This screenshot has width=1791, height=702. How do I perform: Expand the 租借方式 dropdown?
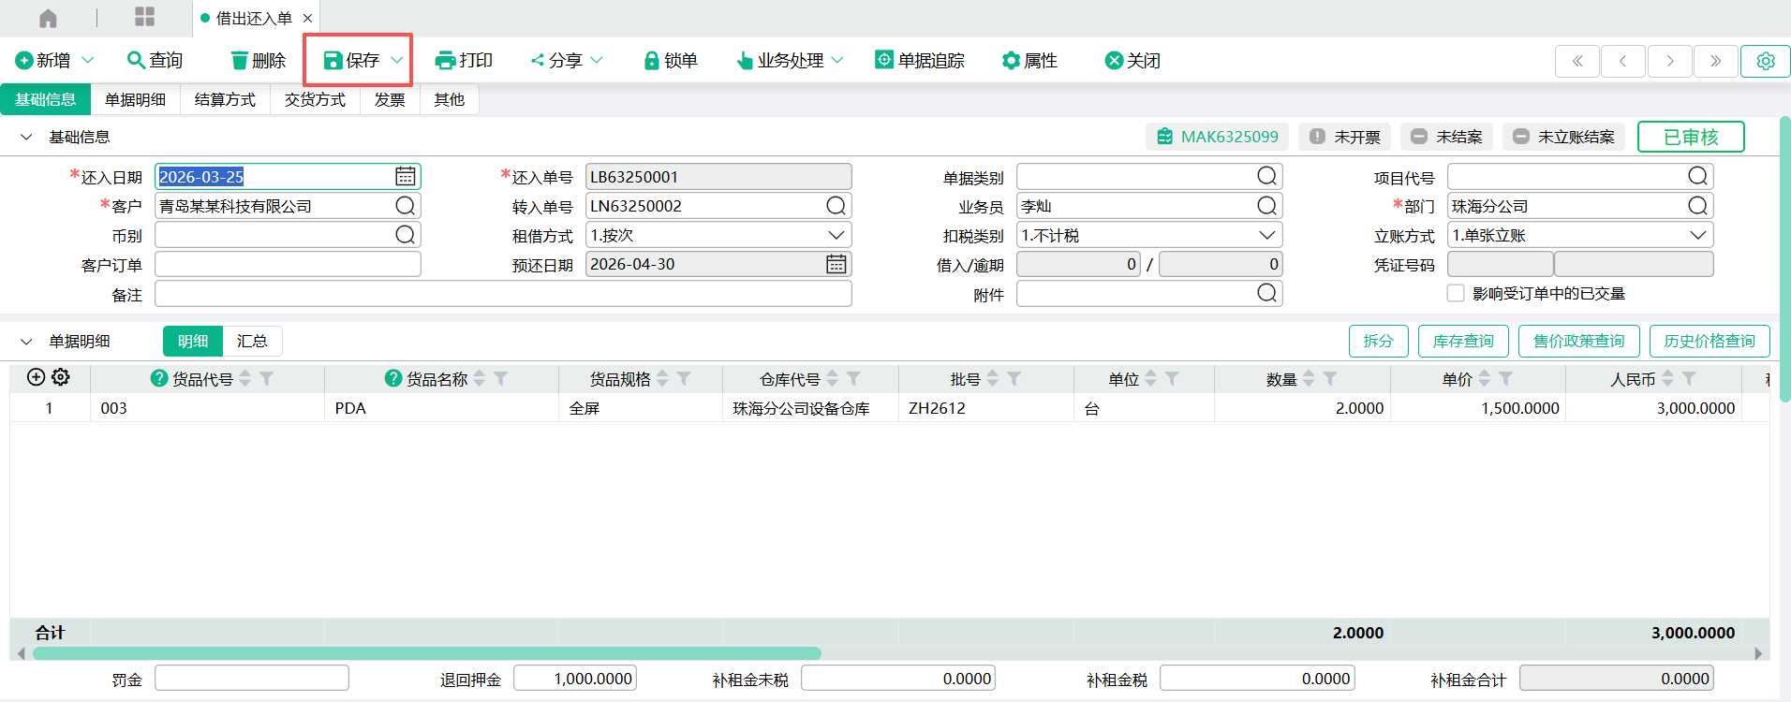[x=836, y=235]
